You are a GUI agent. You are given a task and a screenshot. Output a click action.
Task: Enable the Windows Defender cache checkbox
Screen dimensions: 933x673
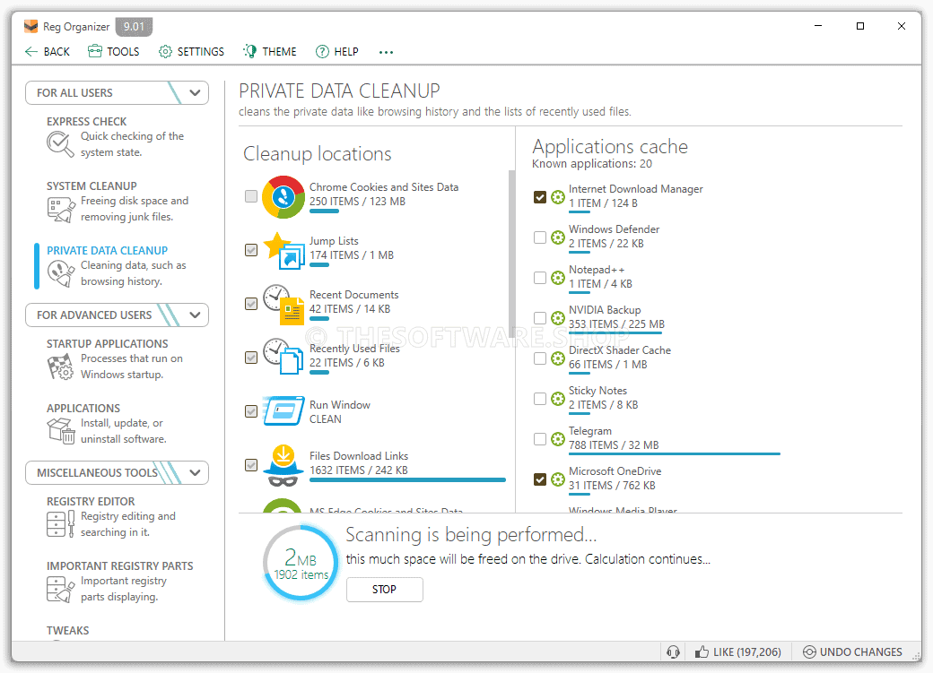coord(540,237)
